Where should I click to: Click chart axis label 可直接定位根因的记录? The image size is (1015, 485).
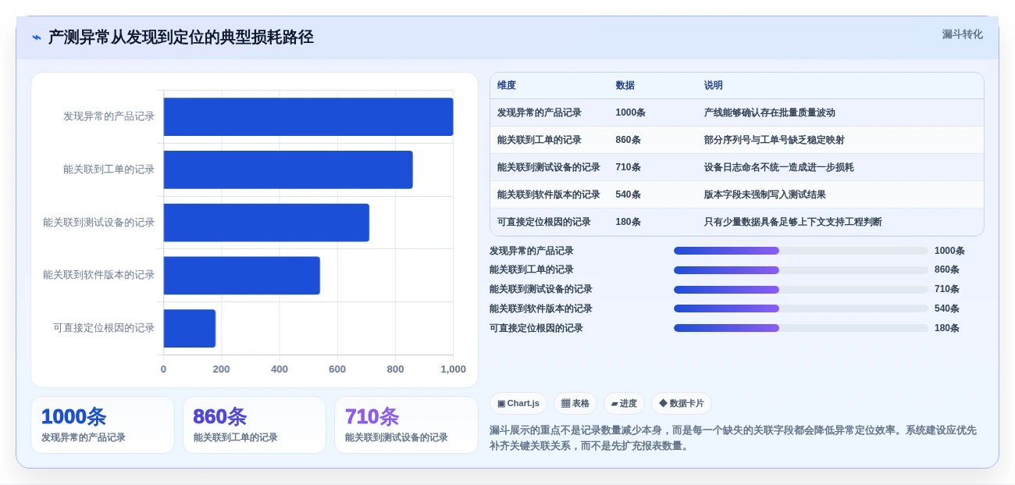104,328
